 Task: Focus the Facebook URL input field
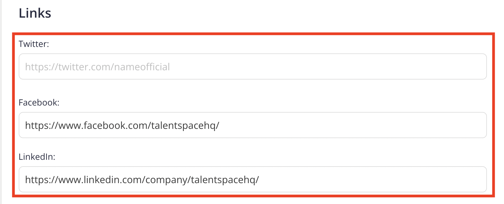tap(253, 125)
